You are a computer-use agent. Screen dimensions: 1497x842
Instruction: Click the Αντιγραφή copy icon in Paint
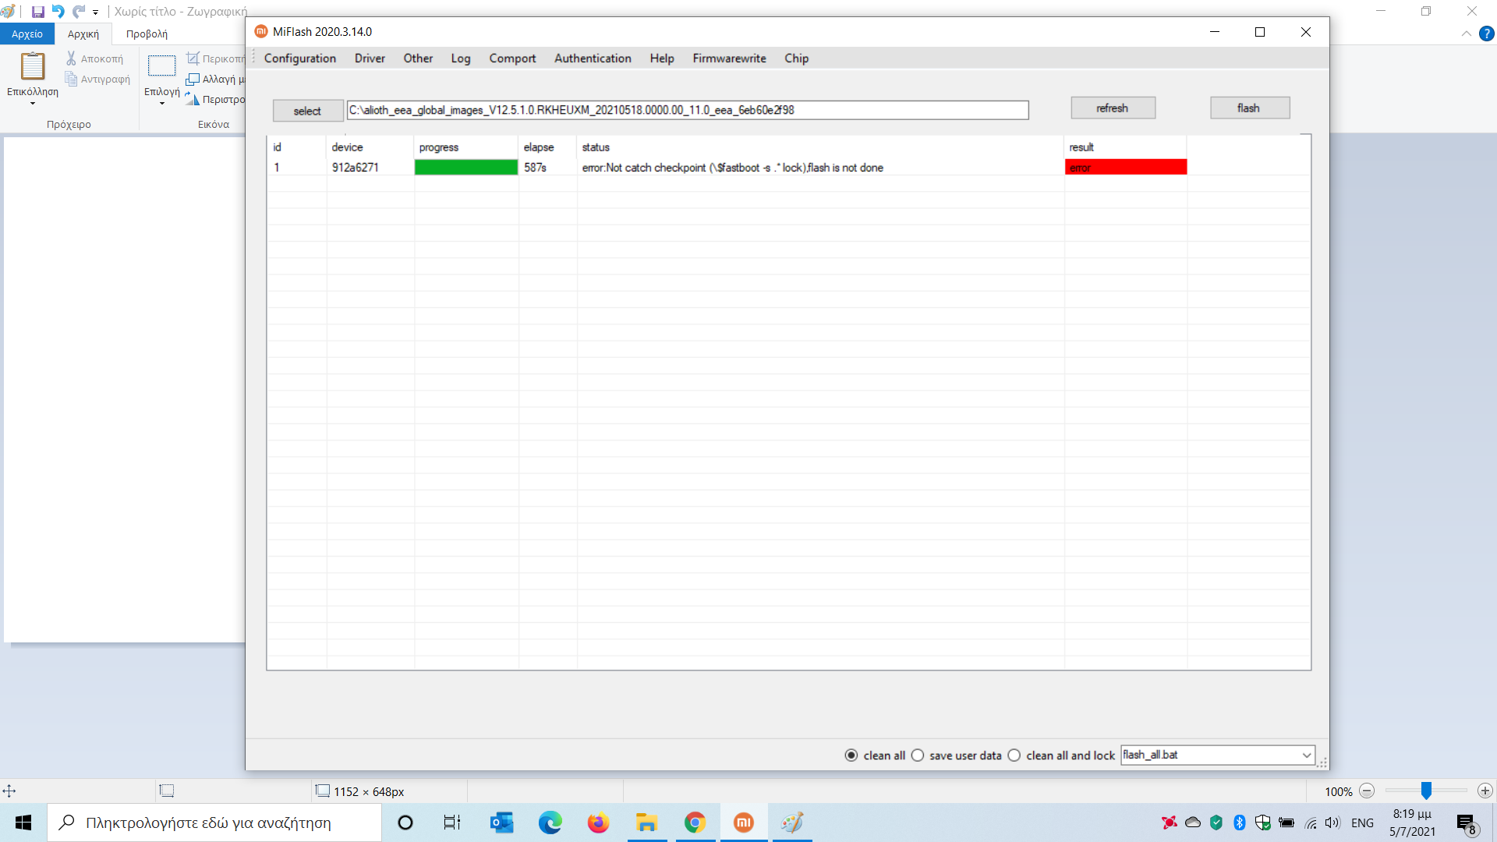tap(71, 79)
